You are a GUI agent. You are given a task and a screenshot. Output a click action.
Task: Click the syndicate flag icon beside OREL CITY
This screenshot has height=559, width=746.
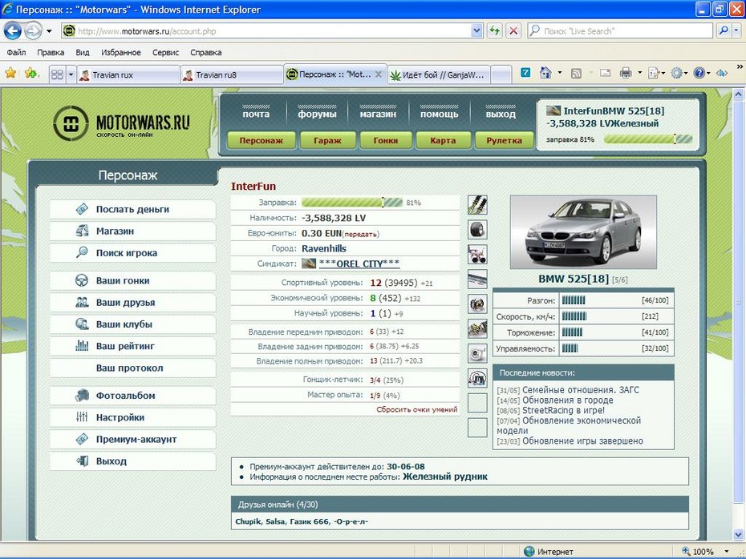tap(309, 263)
